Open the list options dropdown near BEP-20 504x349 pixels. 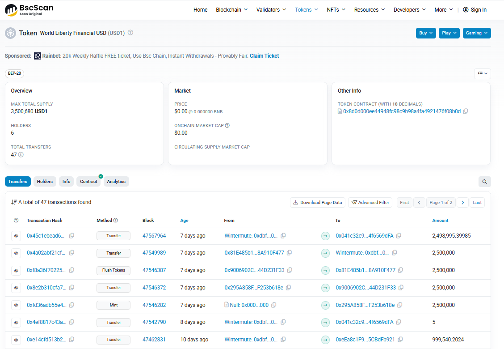pos(483,74)
